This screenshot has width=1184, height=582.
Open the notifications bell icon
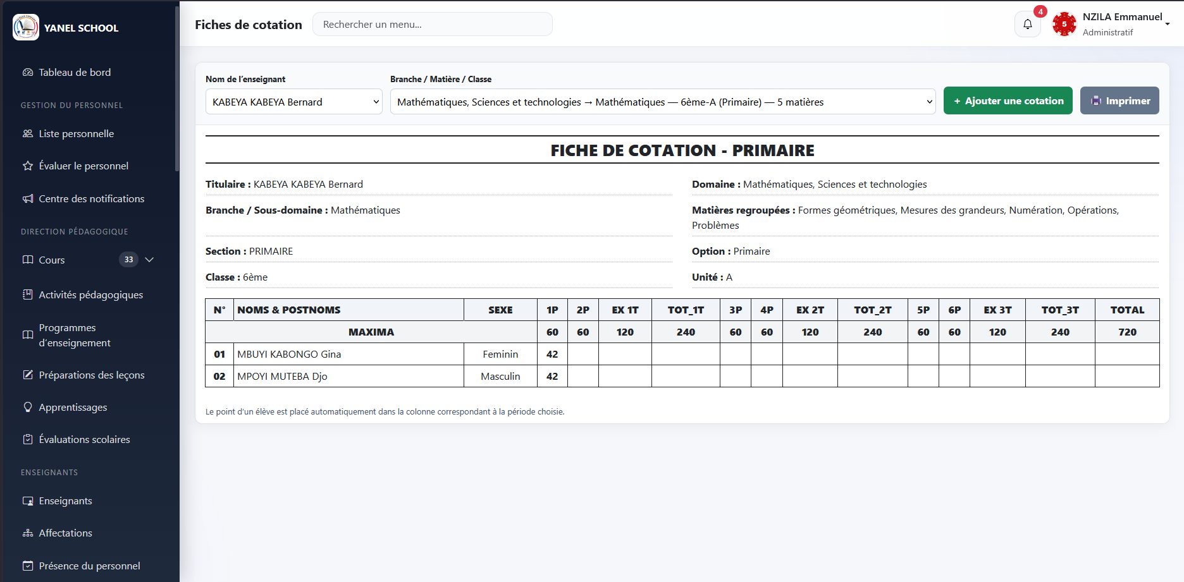click(1028, 24)
